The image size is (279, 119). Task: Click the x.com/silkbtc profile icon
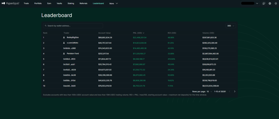pos(64,43)
